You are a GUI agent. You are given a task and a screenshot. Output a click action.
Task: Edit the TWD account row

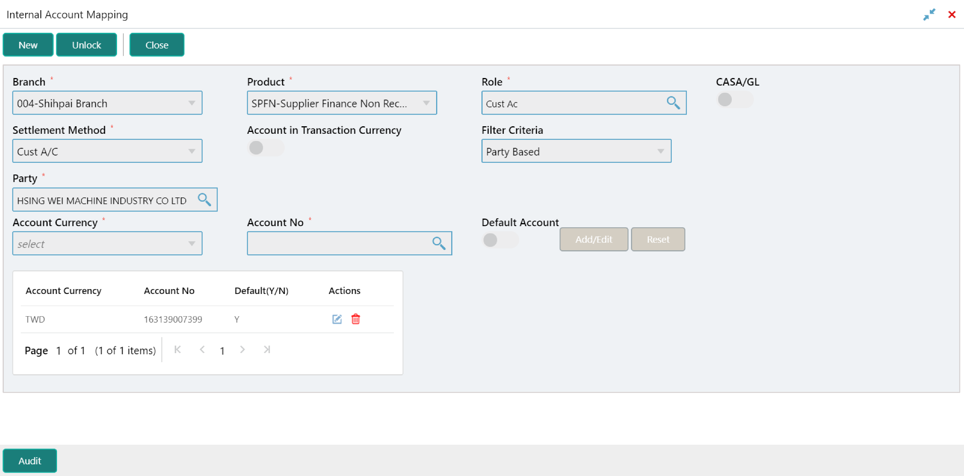click(x=337, y=319)
